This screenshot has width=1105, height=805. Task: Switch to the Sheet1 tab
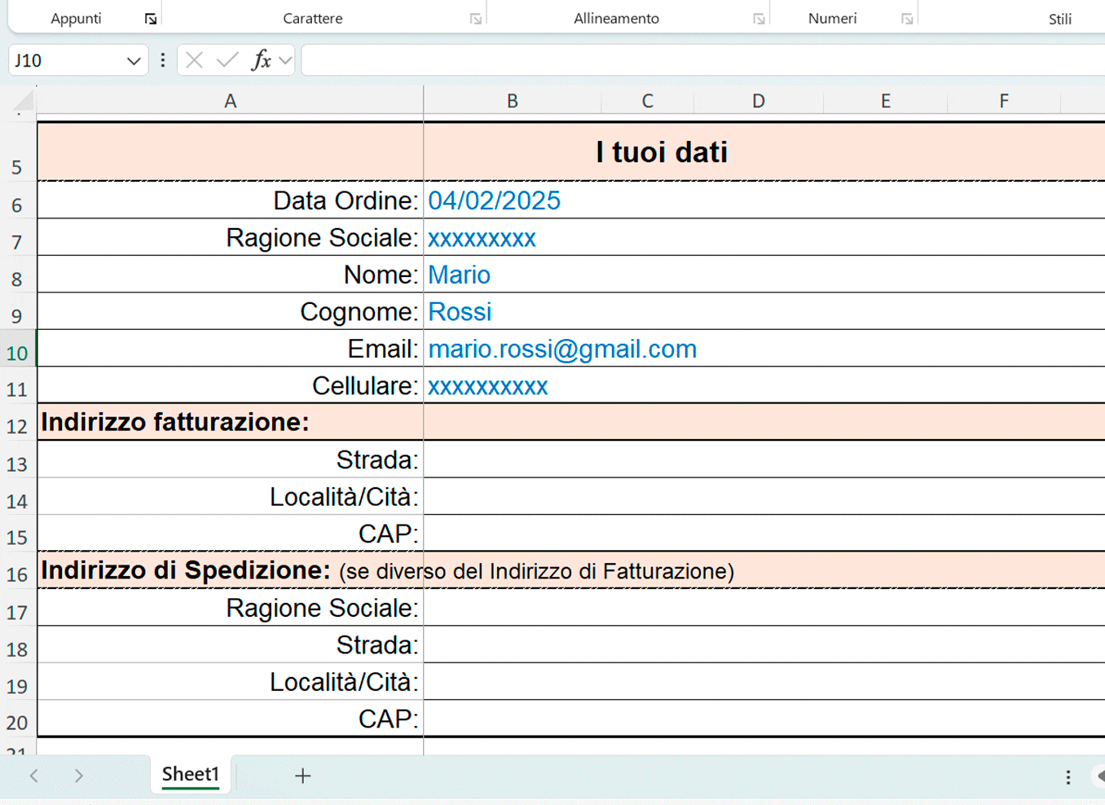191,774
